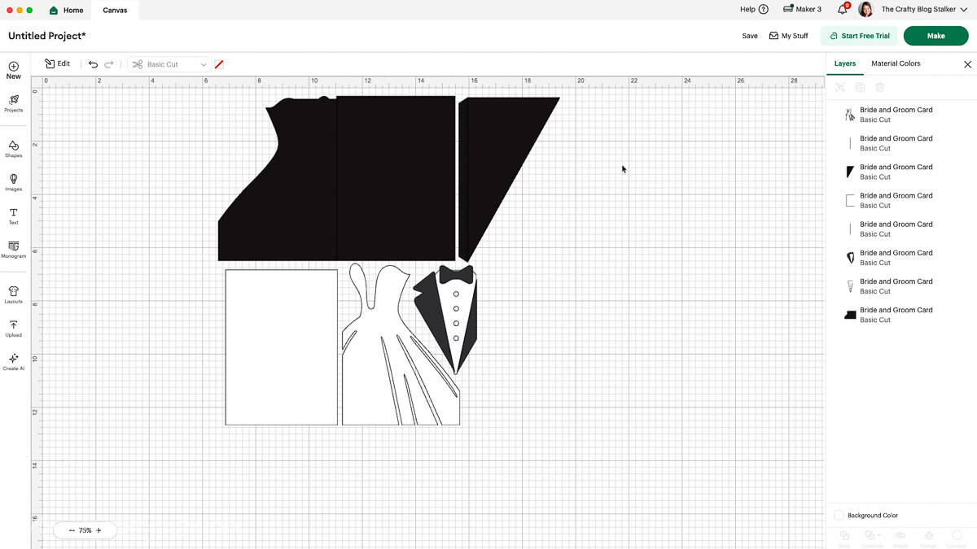Open My Stuff

pos(788,36)
